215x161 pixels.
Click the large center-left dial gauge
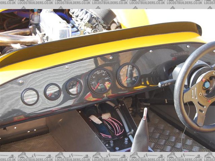click(x=100, y=80)
